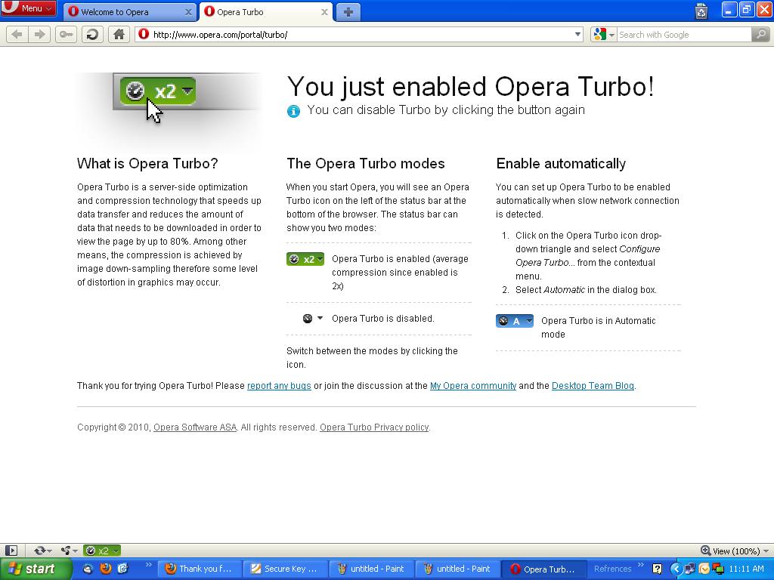Go to the Home page icon
774x580 pixels.
119,35
